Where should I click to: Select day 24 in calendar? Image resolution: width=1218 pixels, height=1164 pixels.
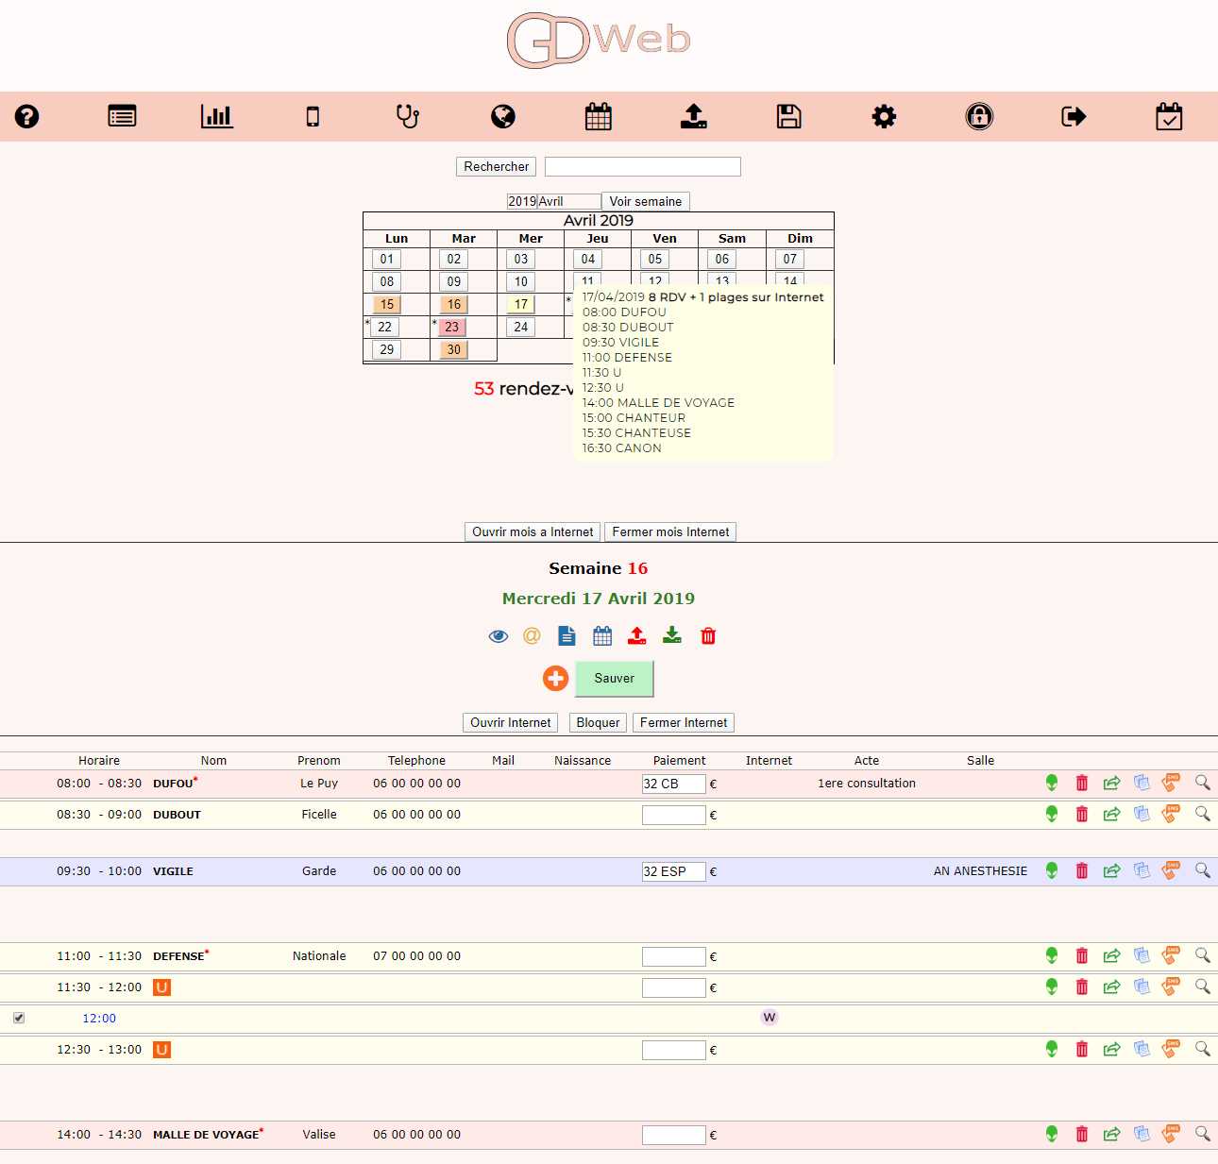click(521, 327)
